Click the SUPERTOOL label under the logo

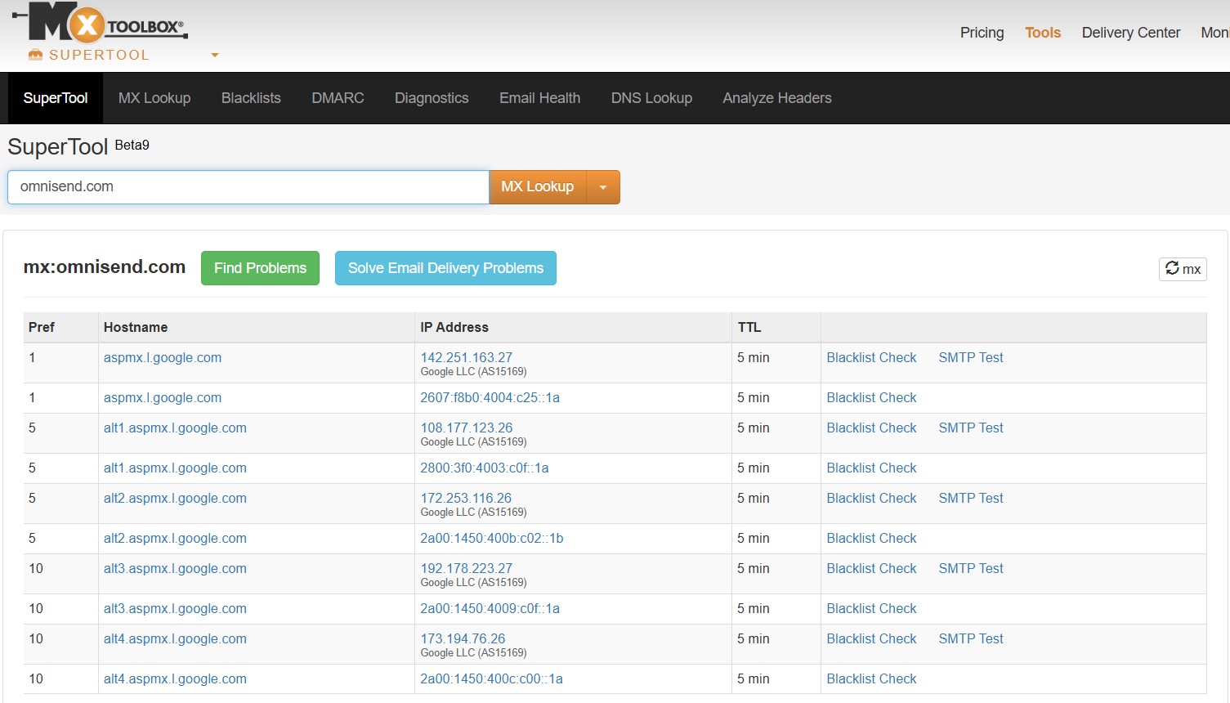click(99, 55)
